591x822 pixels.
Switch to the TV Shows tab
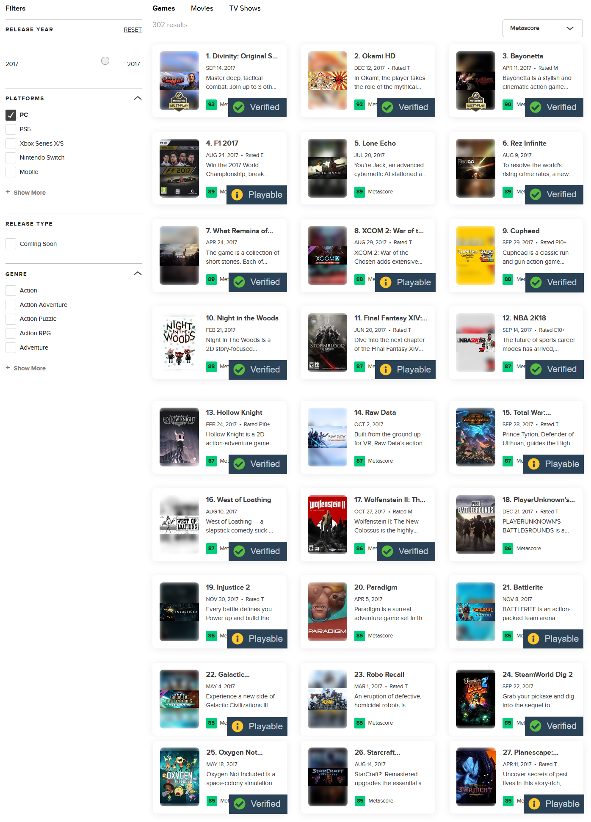coord(245,8)
